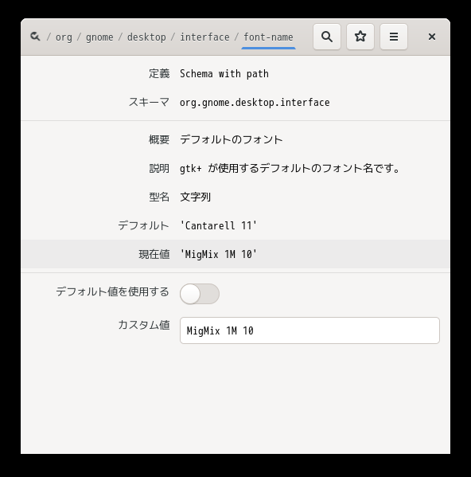Viewport: 471px width, 477px height.
Task: Click the summary 'デフォルトのフォント'
Action: click(232, 139)
